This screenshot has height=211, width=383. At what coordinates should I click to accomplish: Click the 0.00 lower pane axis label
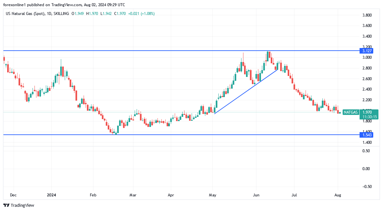coord(366,168)
